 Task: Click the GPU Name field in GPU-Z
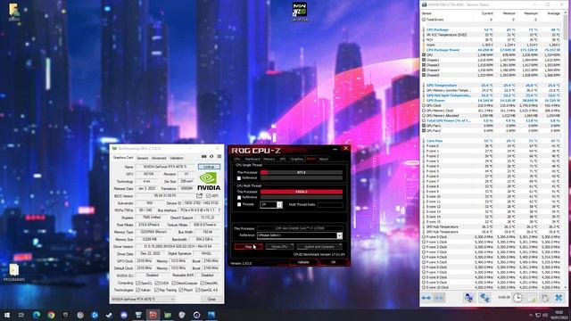[x=165, y=167]
